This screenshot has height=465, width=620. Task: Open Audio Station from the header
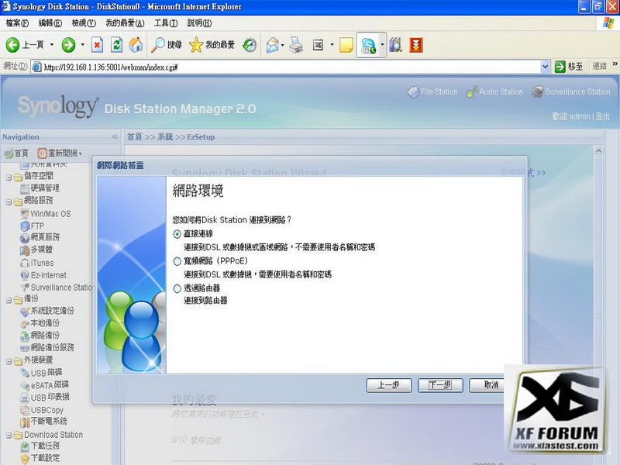click(x=494, y=91)
